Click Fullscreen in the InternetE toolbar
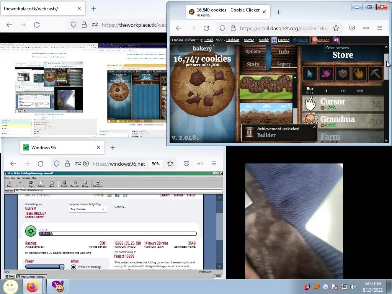Viewport: 392px width, 294px height. [98, 184]
